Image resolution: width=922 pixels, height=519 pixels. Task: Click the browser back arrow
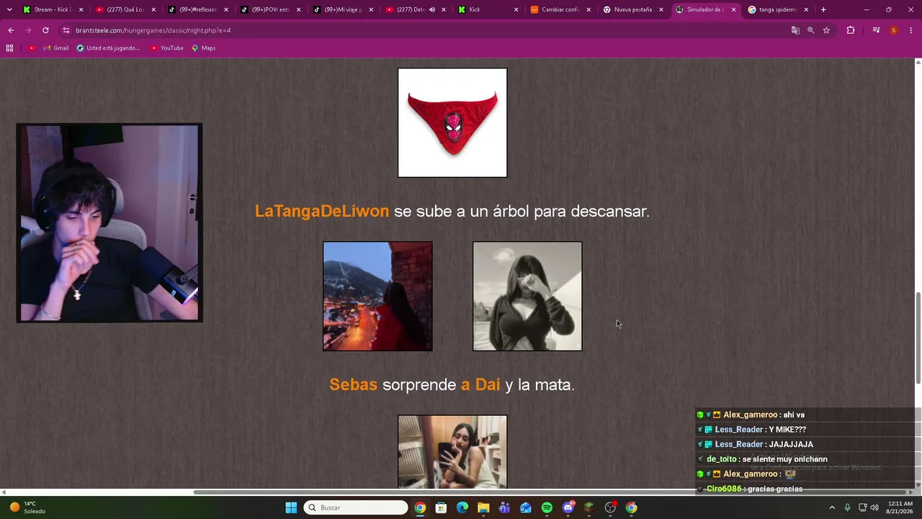tap(11, 30)
